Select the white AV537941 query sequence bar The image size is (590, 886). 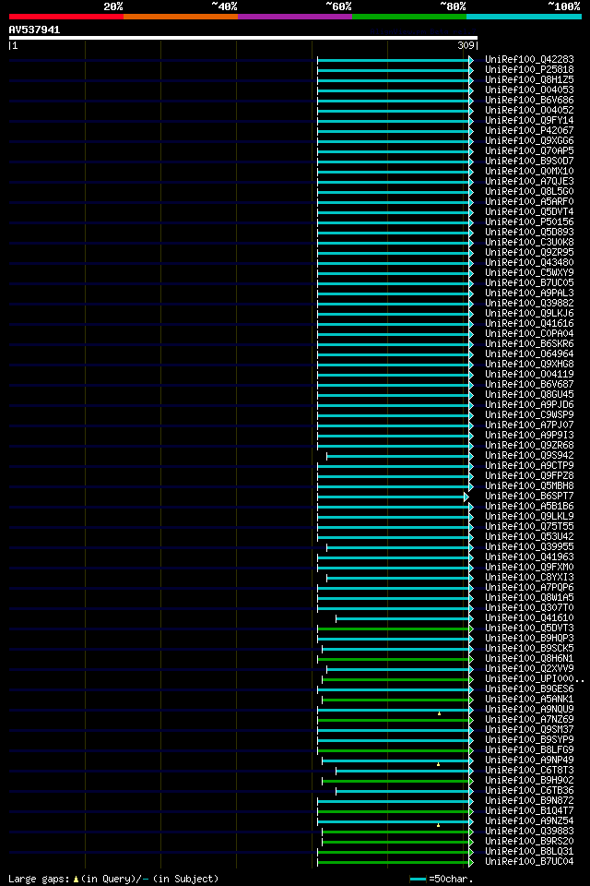tap(243, 38)
